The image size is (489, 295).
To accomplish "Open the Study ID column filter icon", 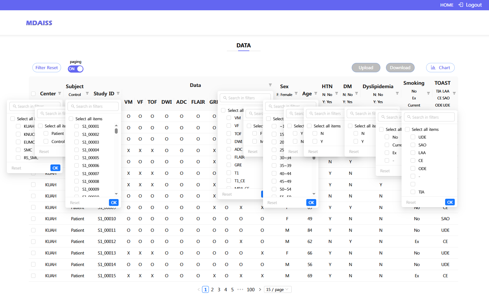I will [118, 93].
